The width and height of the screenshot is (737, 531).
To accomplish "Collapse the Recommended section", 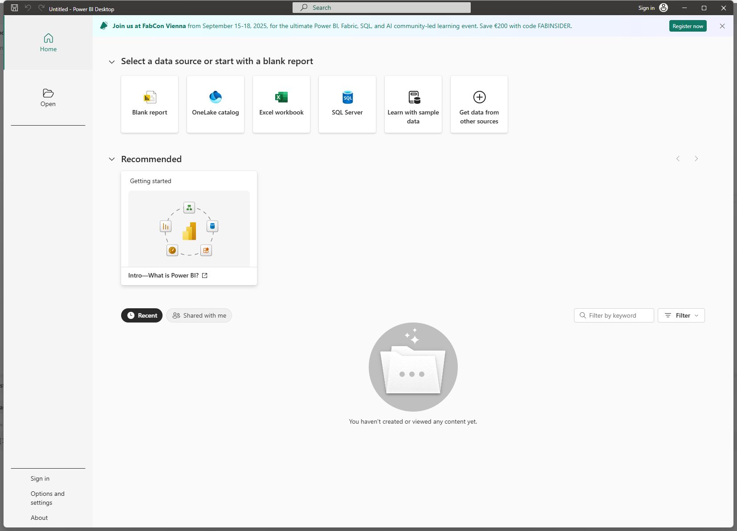I will click(112, 159).
